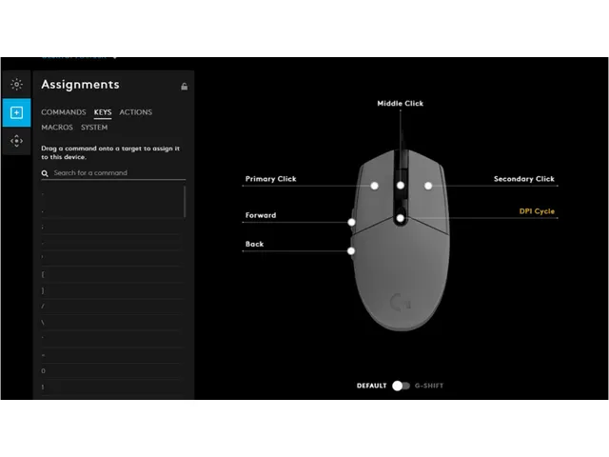The image size is (609, 457).
Task: Switch to the ACTIONS tab
Action: [135, 112]
